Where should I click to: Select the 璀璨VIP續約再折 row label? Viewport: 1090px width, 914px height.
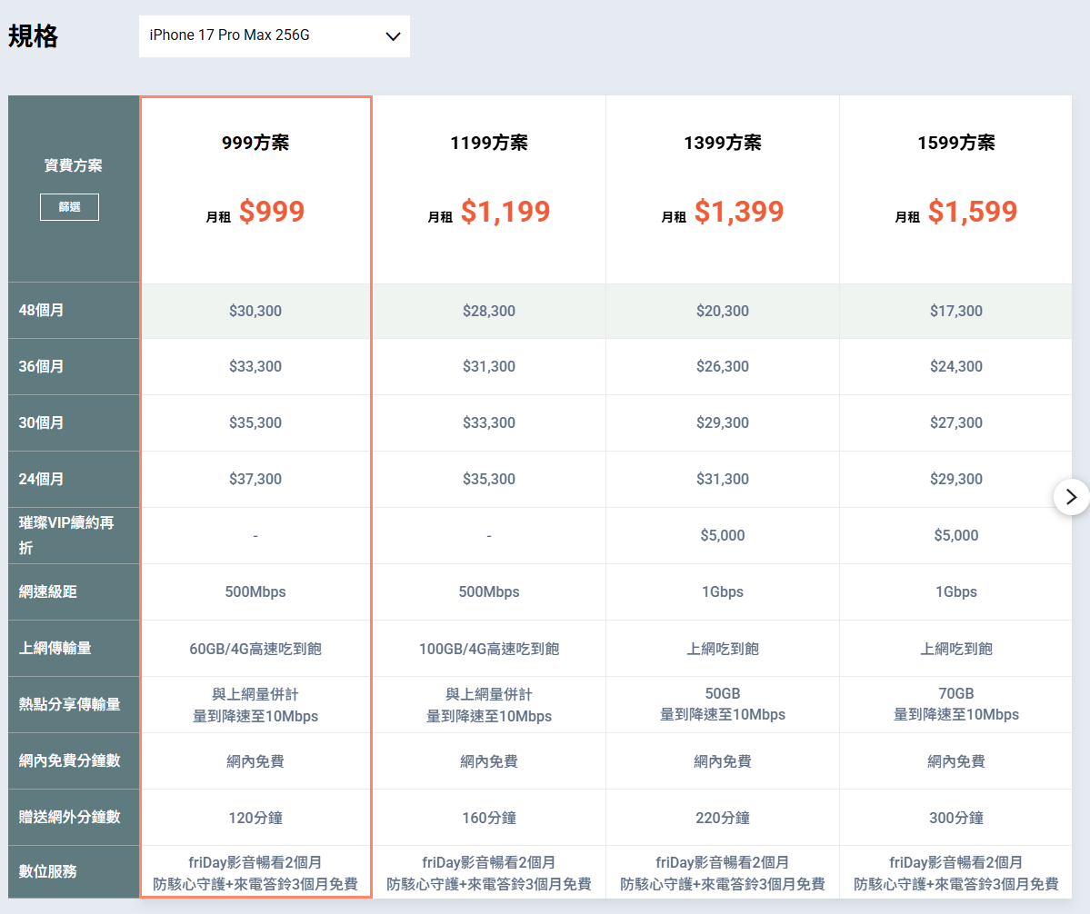[66, 535]
